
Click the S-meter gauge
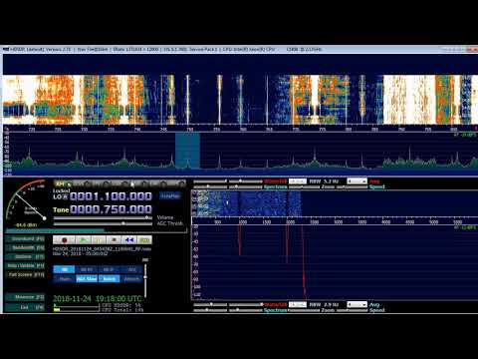point(26,200)
